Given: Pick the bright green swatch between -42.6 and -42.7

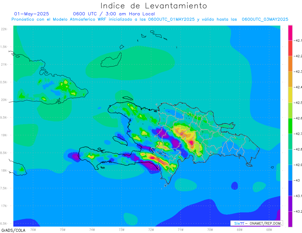Looking at the screenshot, I should point(290,126).
